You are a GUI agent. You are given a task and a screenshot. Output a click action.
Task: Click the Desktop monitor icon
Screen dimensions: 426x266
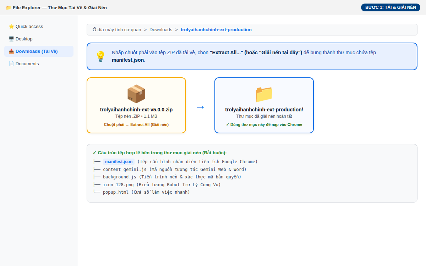(x=11, y=39)
